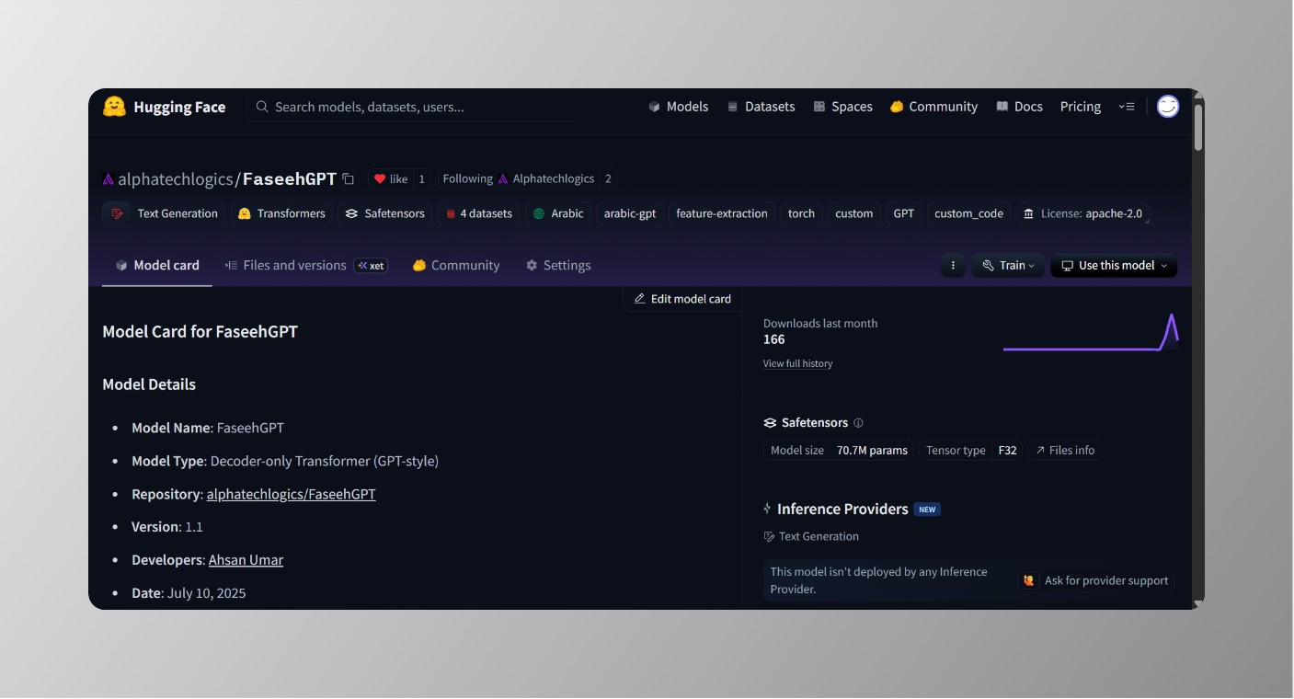The image size is (1294, 699).
Task: Switch to the Model card tab
Action: click(x=157, y=265)
